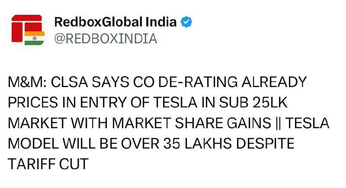Click the word MODEL in the fourth line
346x188 pixels.
33,143
